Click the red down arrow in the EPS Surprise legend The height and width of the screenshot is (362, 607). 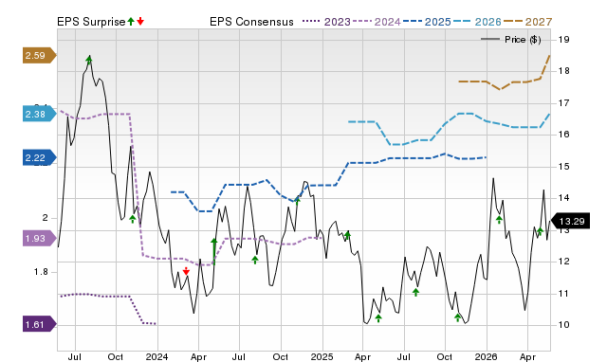(140, 21)
